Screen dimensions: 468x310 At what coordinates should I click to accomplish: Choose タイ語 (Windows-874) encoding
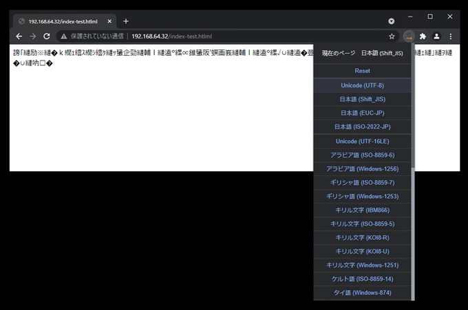click(x=362, y=293)
